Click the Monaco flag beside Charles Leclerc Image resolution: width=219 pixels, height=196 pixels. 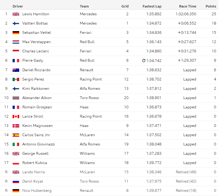16,51
